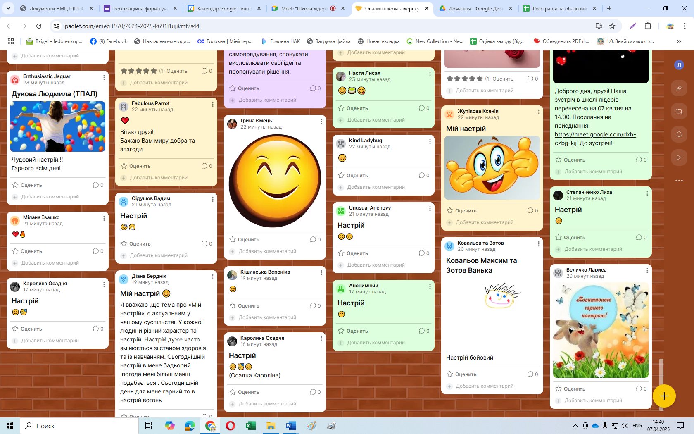Open the meet.google.com meeting link

pyautogui.click(x=595, y=135)
